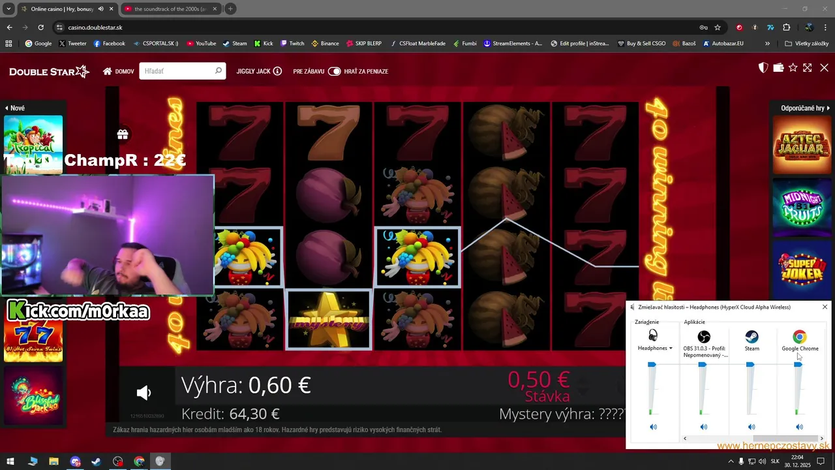Image resolution: width=835 pixels, height=470 pixels.
Task: Open the Chrome three-dot menu
Action: point(825,27)
